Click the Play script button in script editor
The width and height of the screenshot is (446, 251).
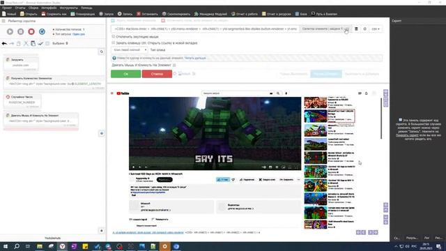click(10, 31)
